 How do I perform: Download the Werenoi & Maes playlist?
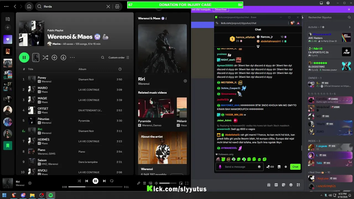(63, 57)
